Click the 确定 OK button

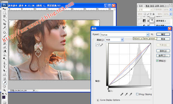(x=163, y=34)
